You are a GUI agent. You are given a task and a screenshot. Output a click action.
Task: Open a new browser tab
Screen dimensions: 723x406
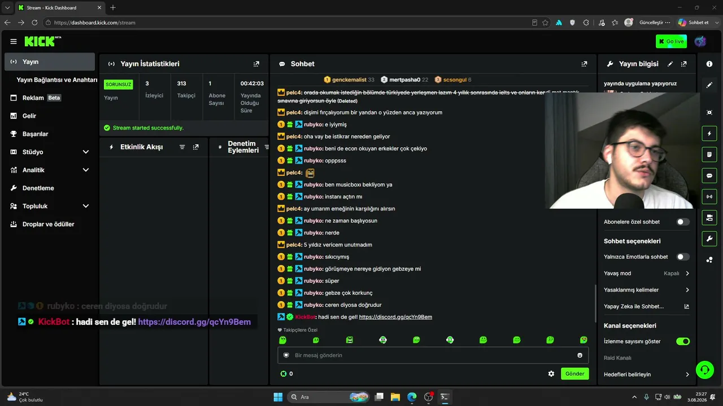tap(113, 8)
